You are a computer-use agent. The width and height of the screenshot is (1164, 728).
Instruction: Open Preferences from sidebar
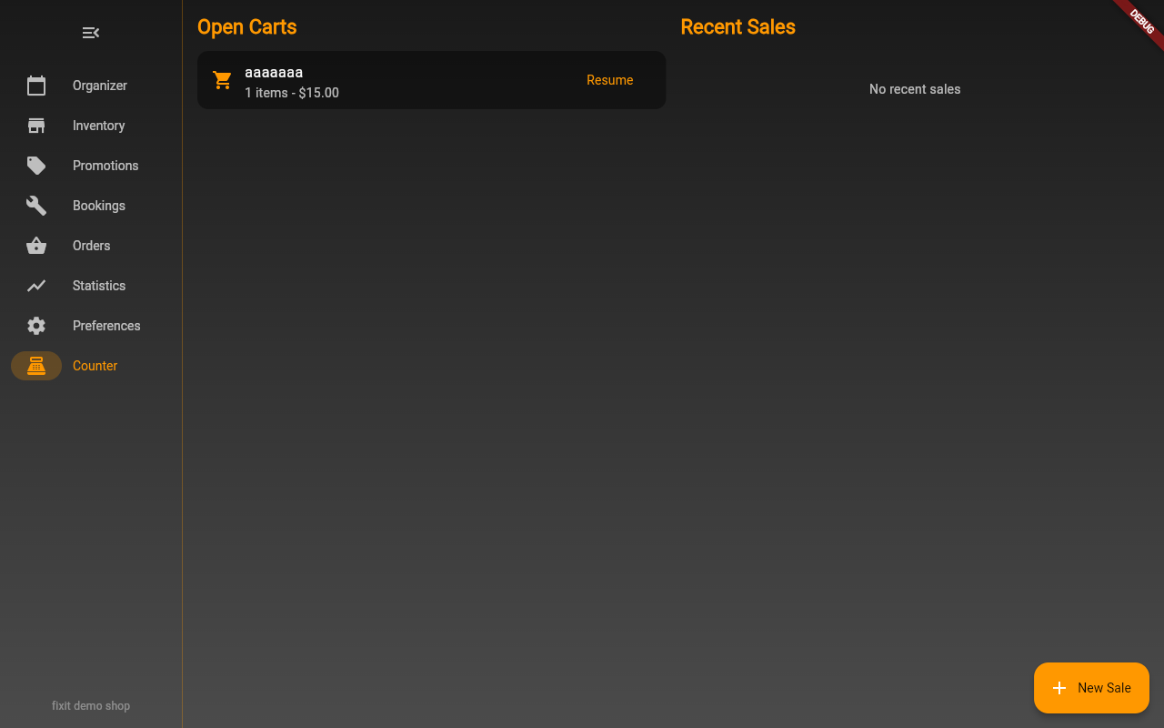(x=106, y=326)
